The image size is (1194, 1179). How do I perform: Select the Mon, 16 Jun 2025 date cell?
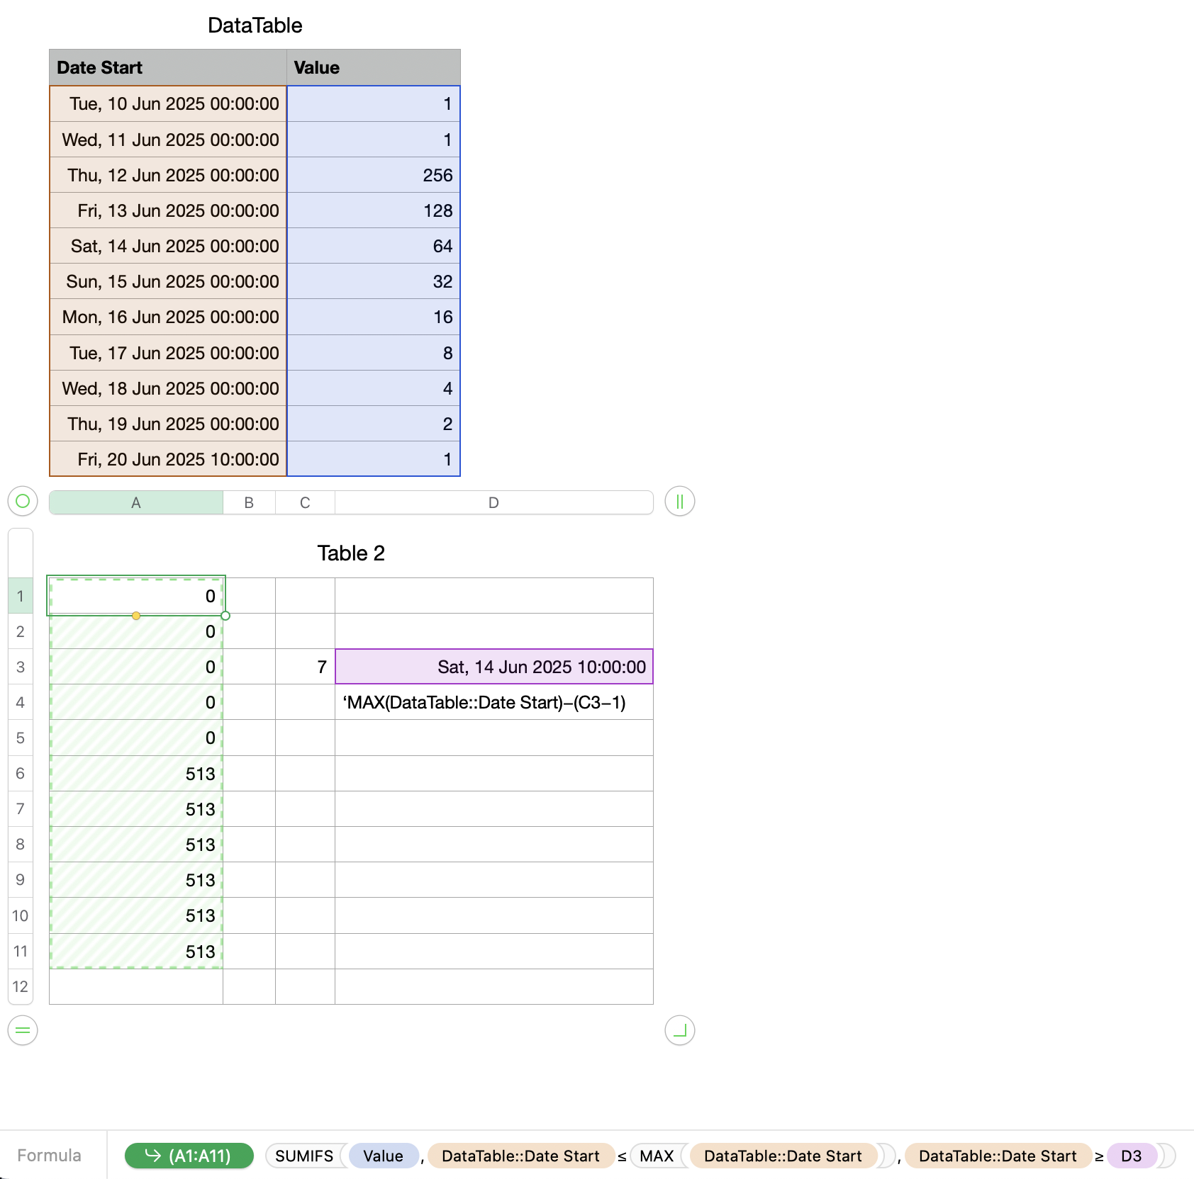(x=168, y=317)
